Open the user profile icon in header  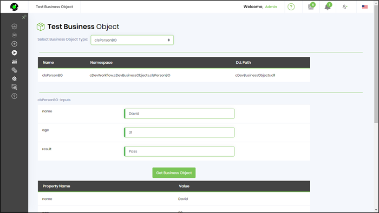click(345, 6)
